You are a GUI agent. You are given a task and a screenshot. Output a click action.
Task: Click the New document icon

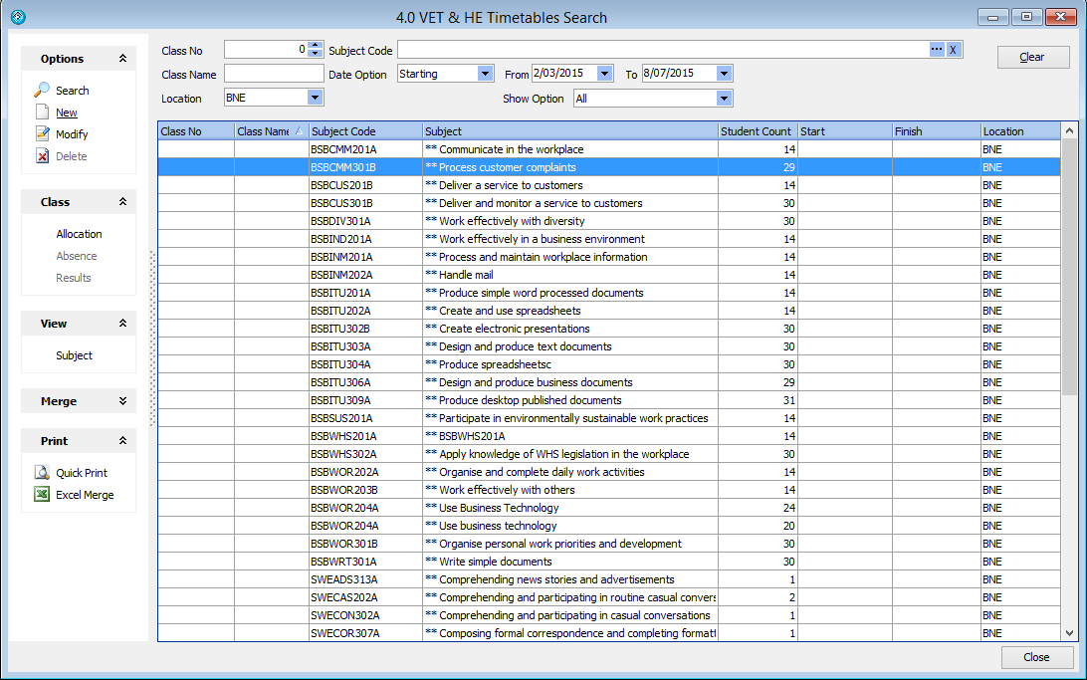[42, 113]
